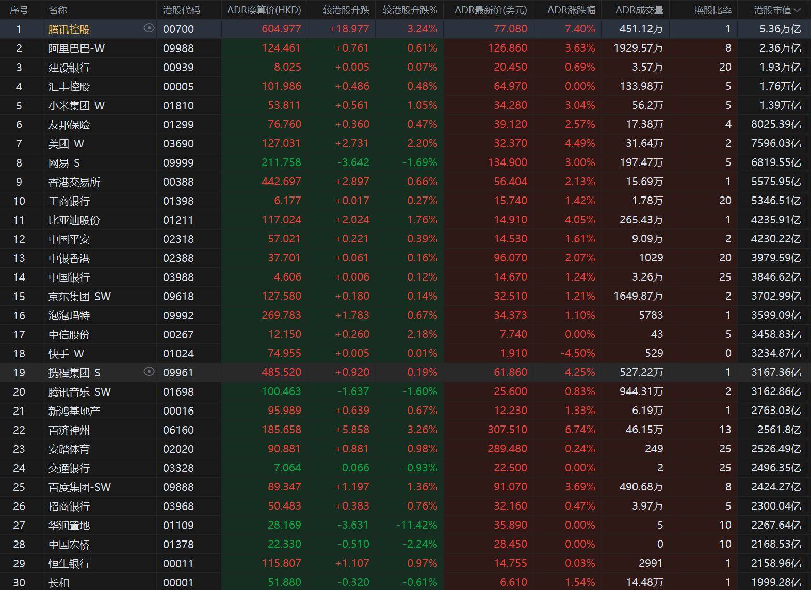Screen dimensions: 811x590
Task: Sort by the 名称 column header
Action: [x=58, y=10]
